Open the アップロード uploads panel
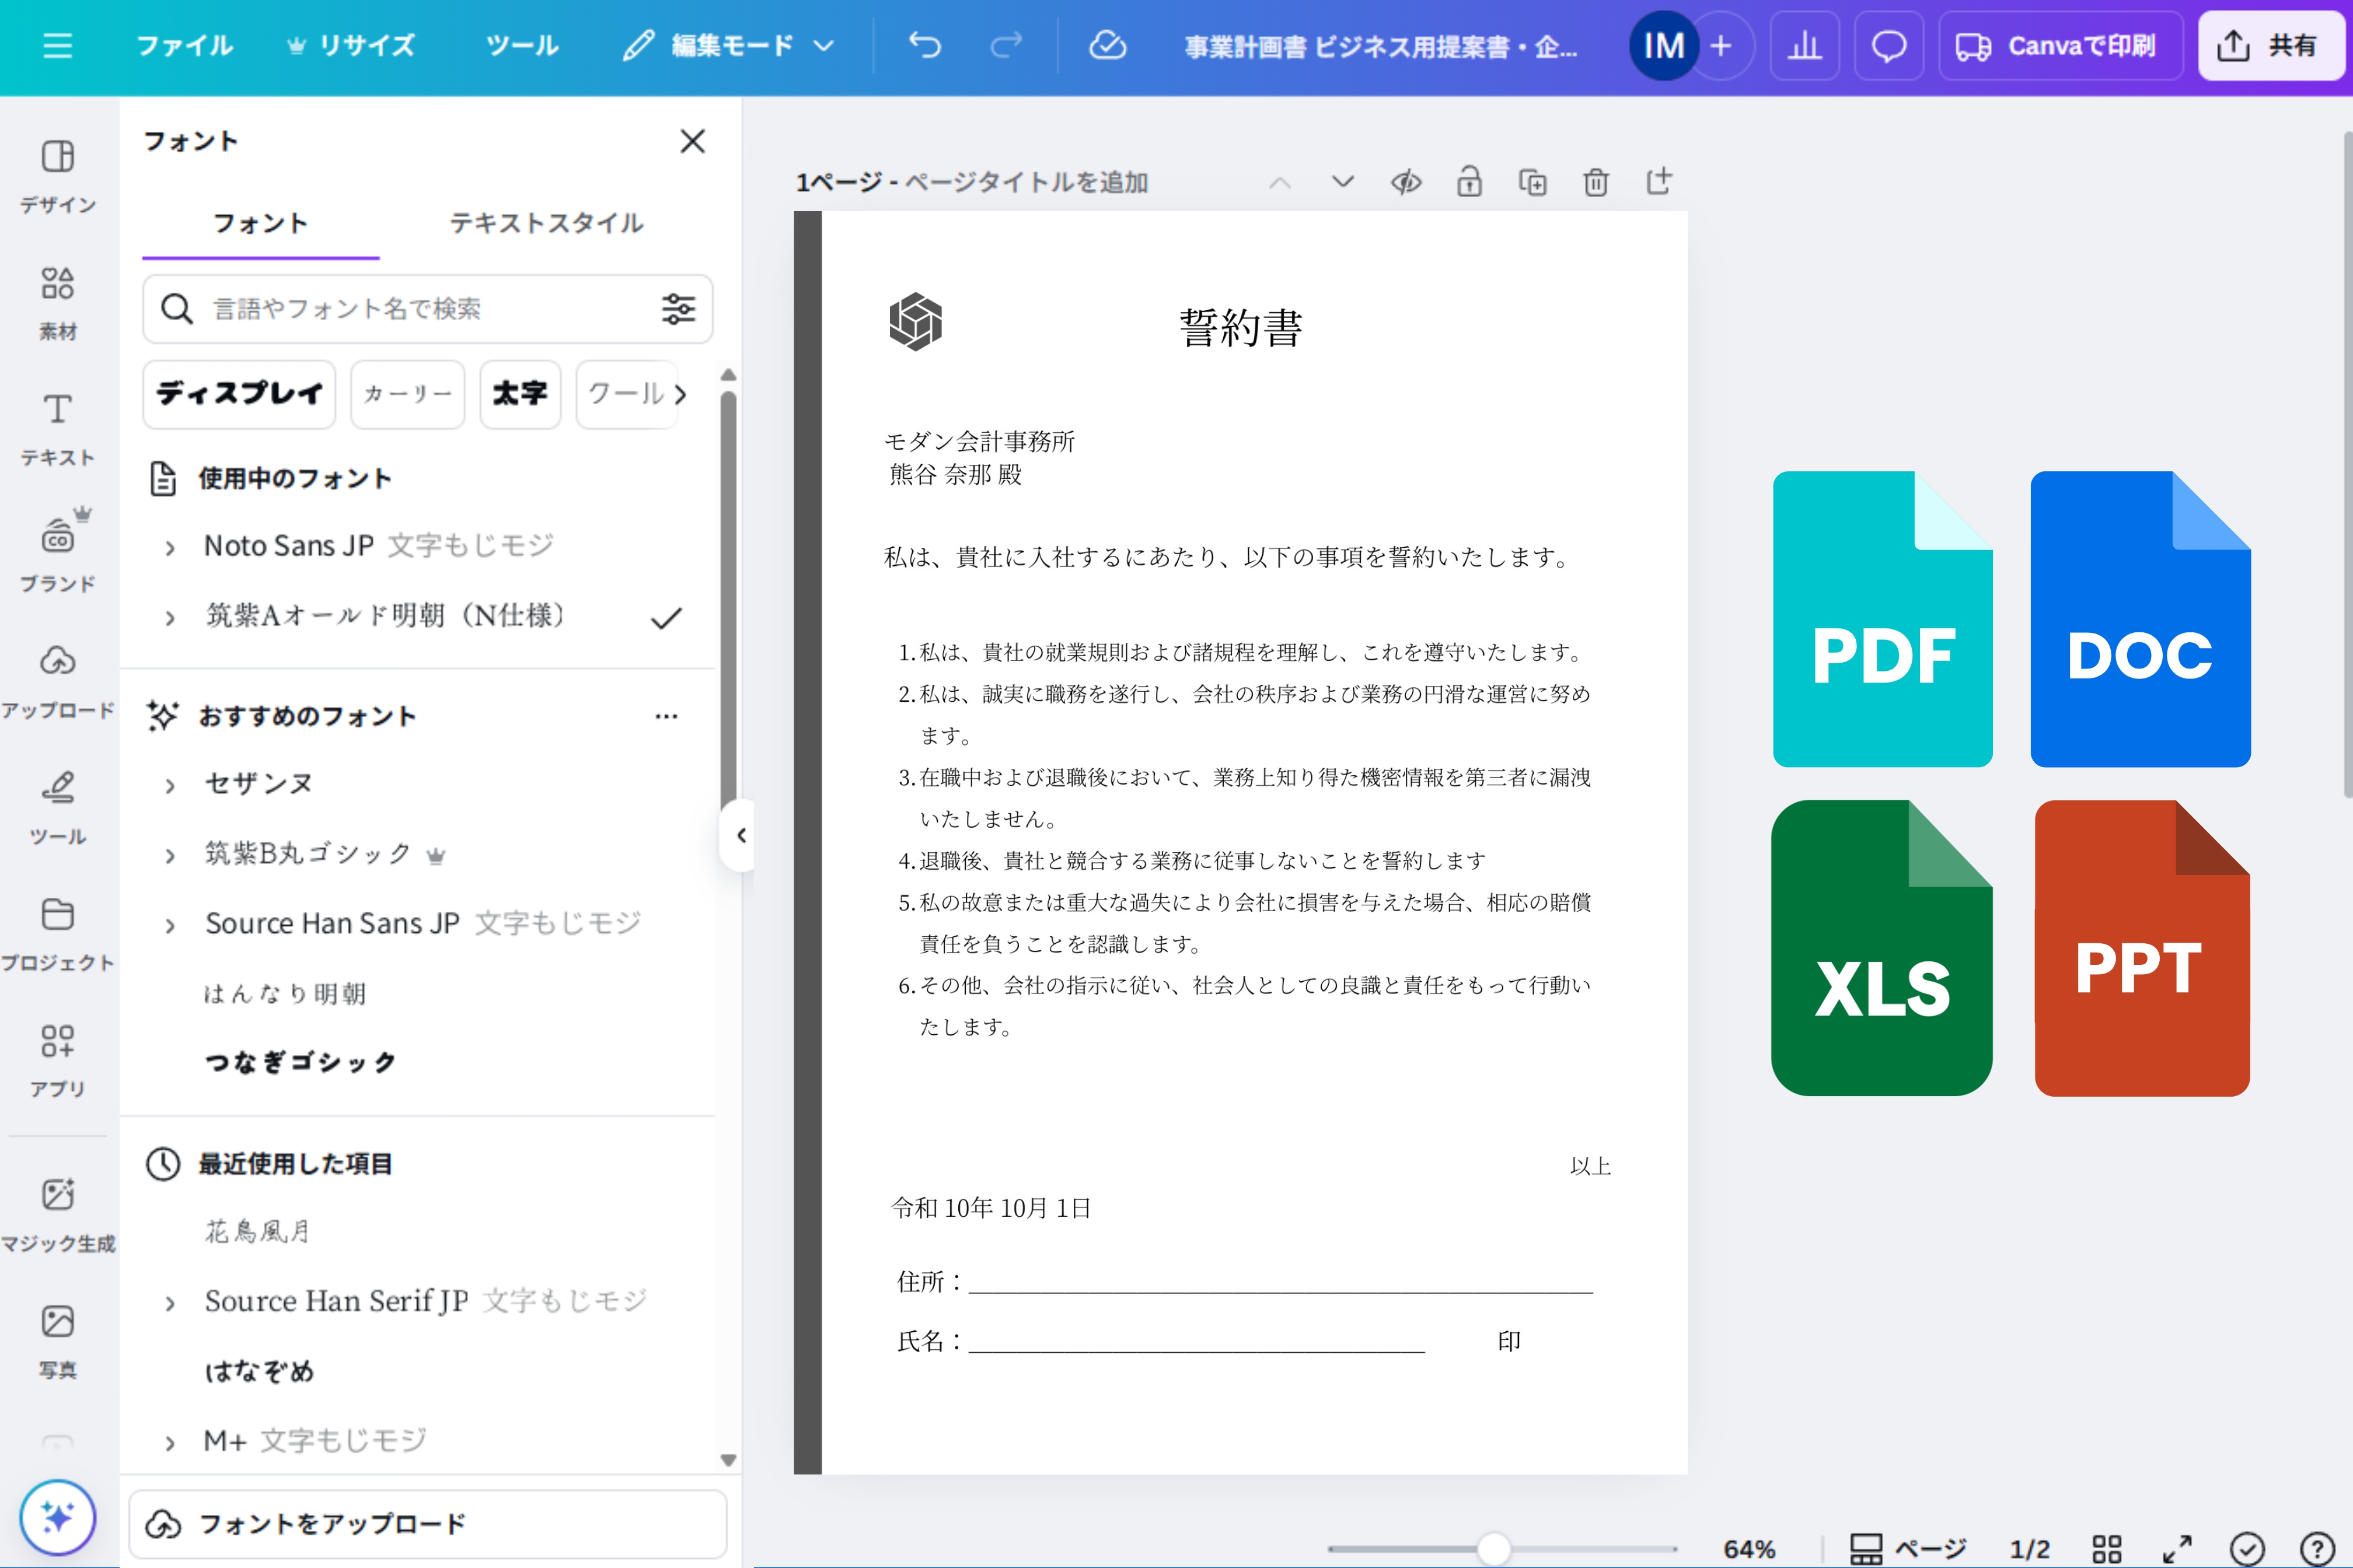This screenshot has width=2353, height=1568. pyautogui.click(x=58, y=682)
